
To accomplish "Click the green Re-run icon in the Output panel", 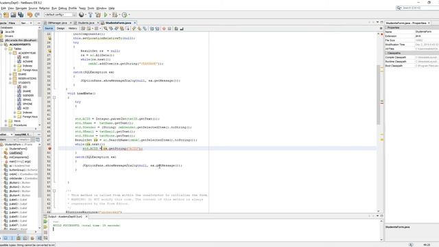I will pyautogui.click(x=46, y=222).
